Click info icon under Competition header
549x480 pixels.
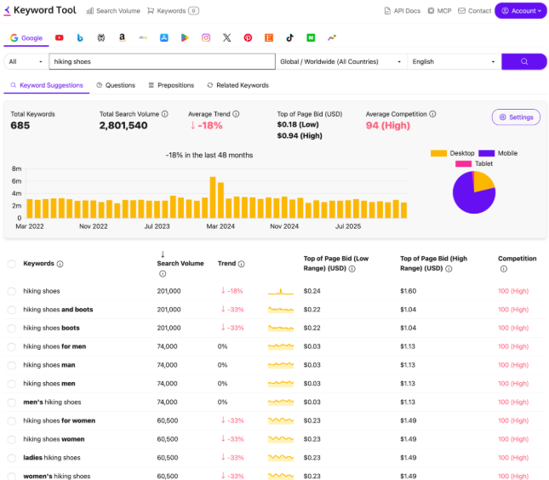coord(504,269)
